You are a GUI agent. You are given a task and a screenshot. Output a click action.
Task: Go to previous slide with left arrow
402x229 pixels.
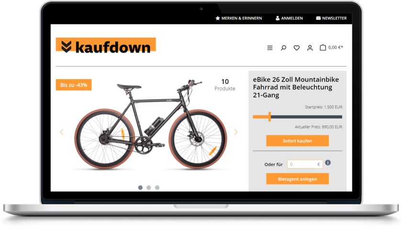pyautogui.click(x=62, y=132)
